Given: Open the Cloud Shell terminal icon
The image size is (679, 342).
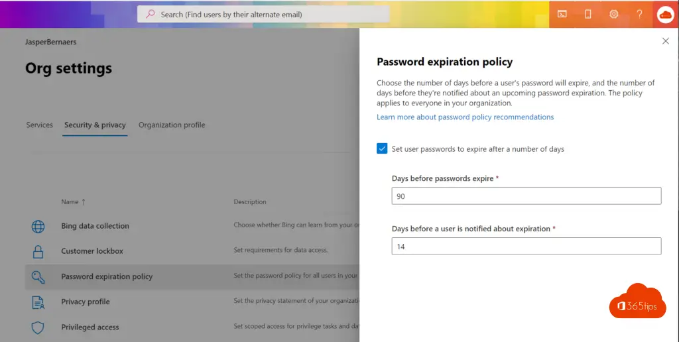Looking at the screenshot, I should [x=562, y=15].
